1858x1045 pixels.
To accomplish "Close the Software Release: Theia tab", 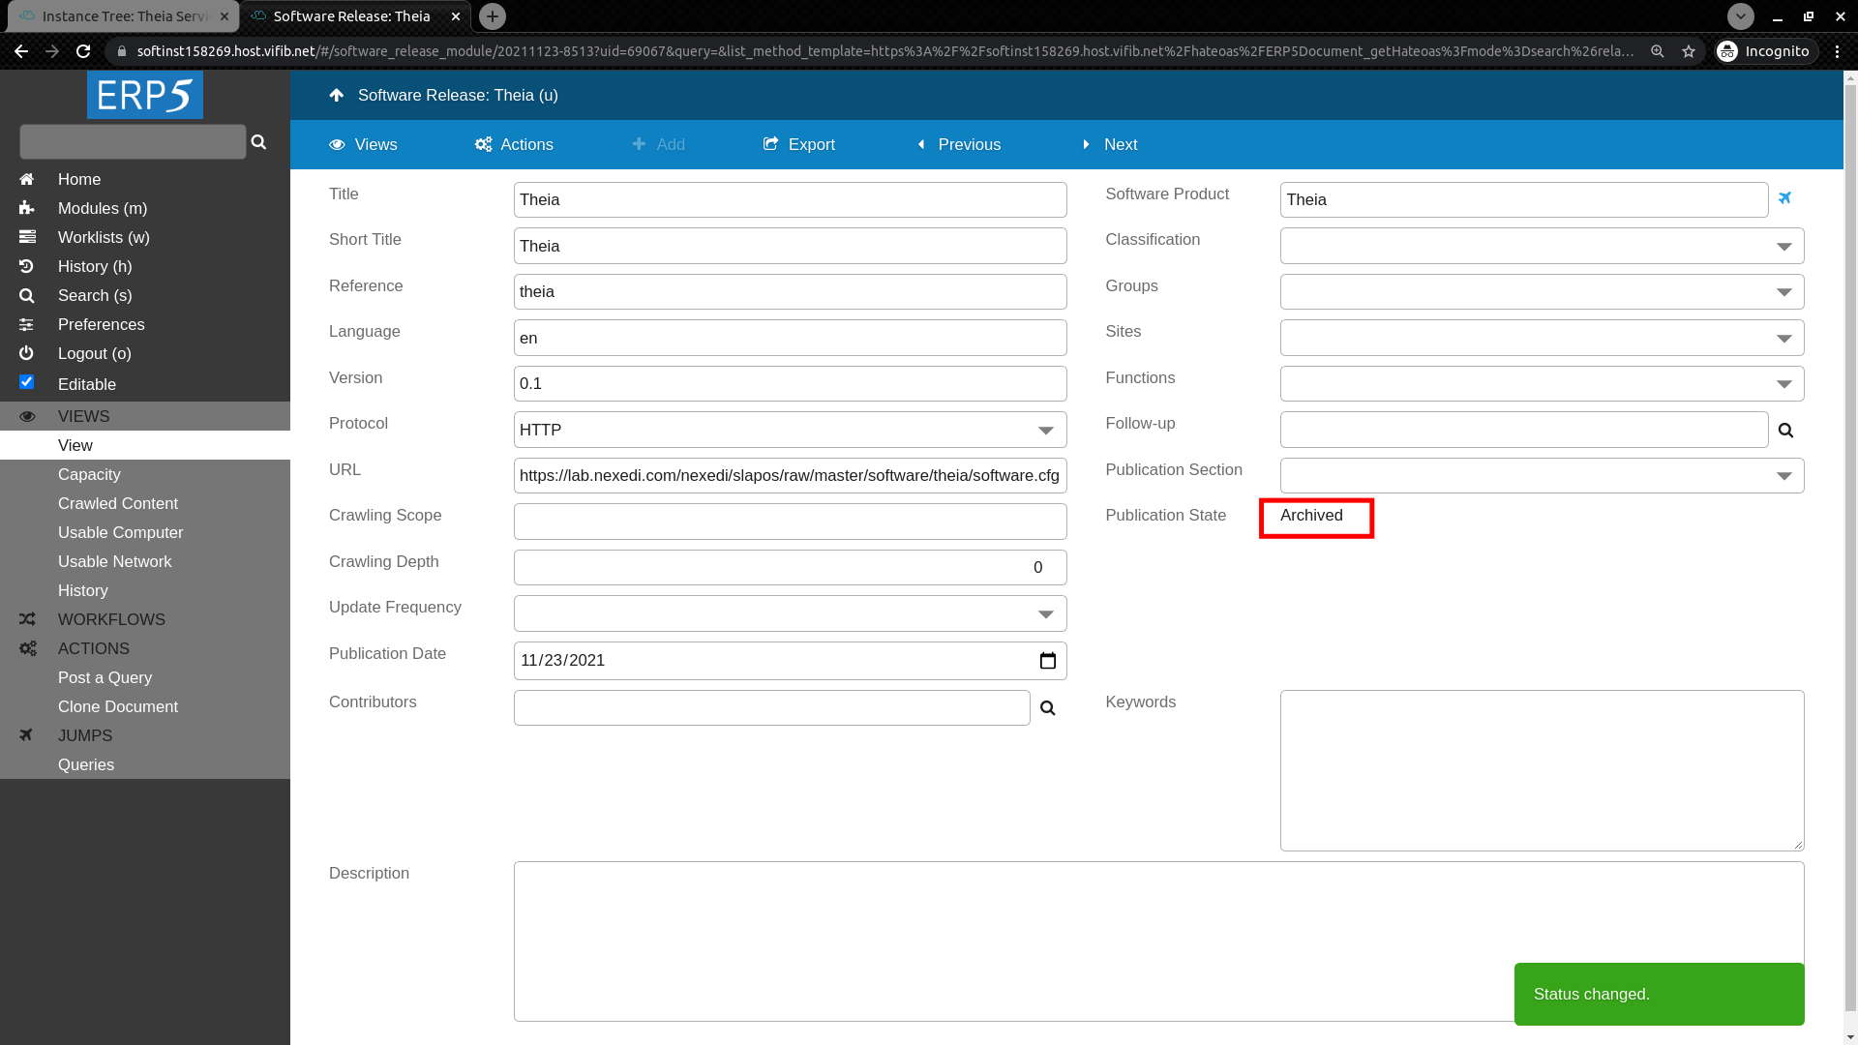I will pos(456,16).
